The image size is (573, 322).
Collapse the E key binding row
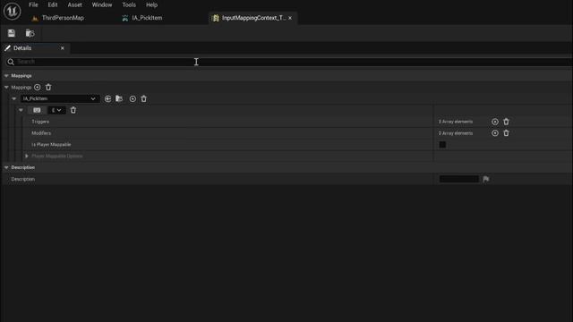click(x=21, y=110)
